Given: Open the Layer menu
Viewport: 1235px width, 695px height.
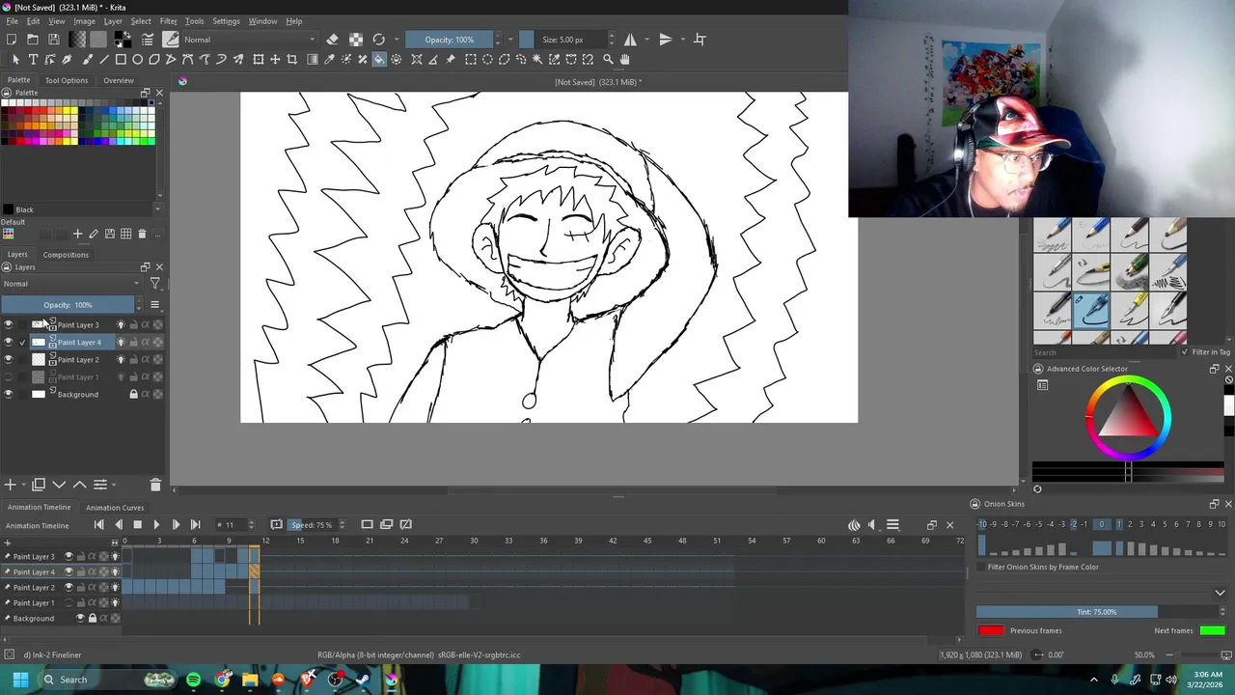Looking at the screenshot, I should (x=113, y=21).
